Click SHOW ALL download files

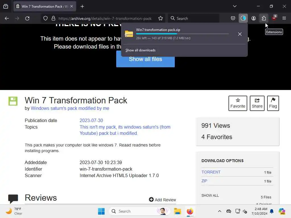tap(210, 196)
